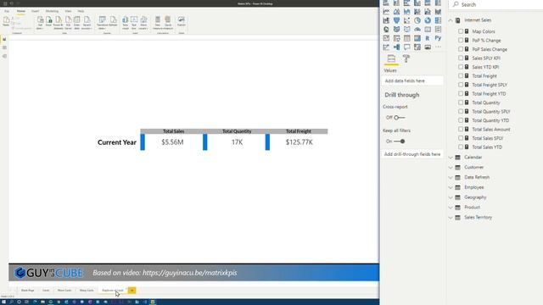The image size is (543, 305).
Task: Open the Windows Start menu
Action: click(3, 302)
